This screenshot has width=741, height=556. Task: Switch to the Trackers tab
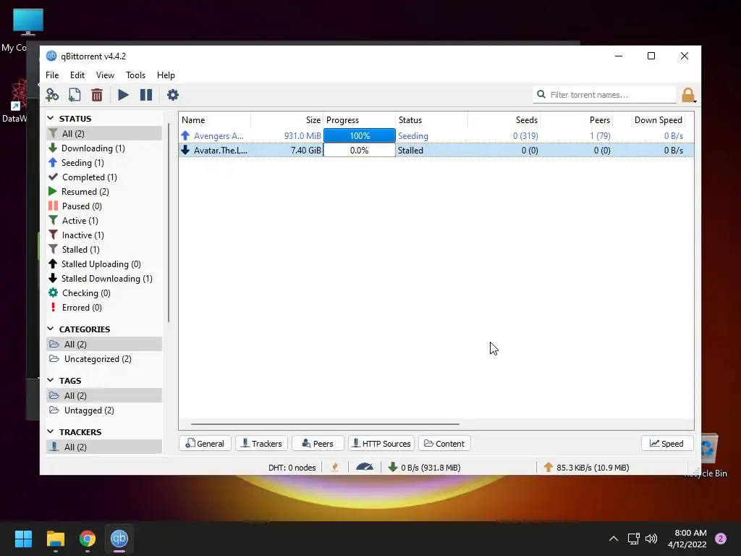point(261,444)
